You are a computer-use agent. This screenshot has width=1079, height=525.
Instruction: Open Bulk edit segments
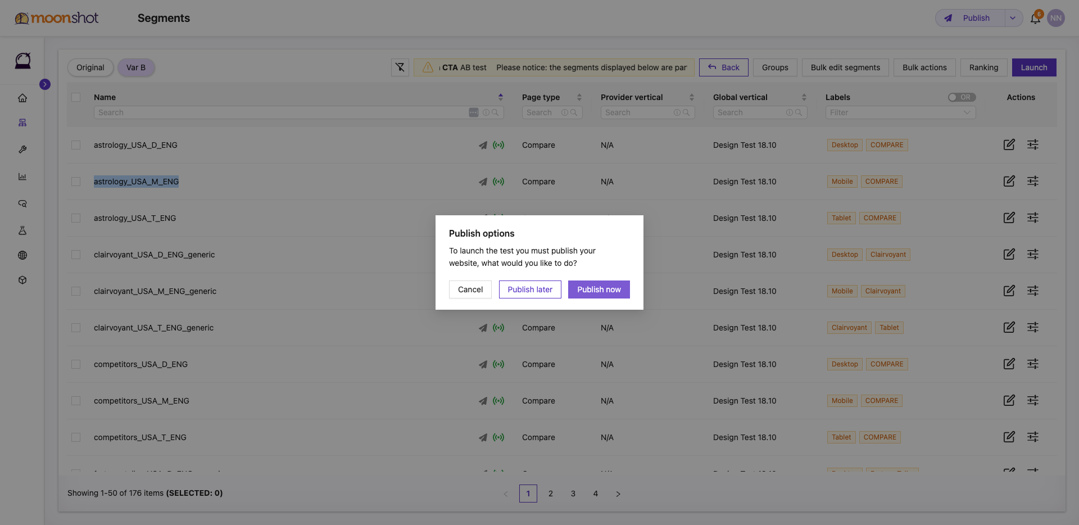(x=845, y=67)
